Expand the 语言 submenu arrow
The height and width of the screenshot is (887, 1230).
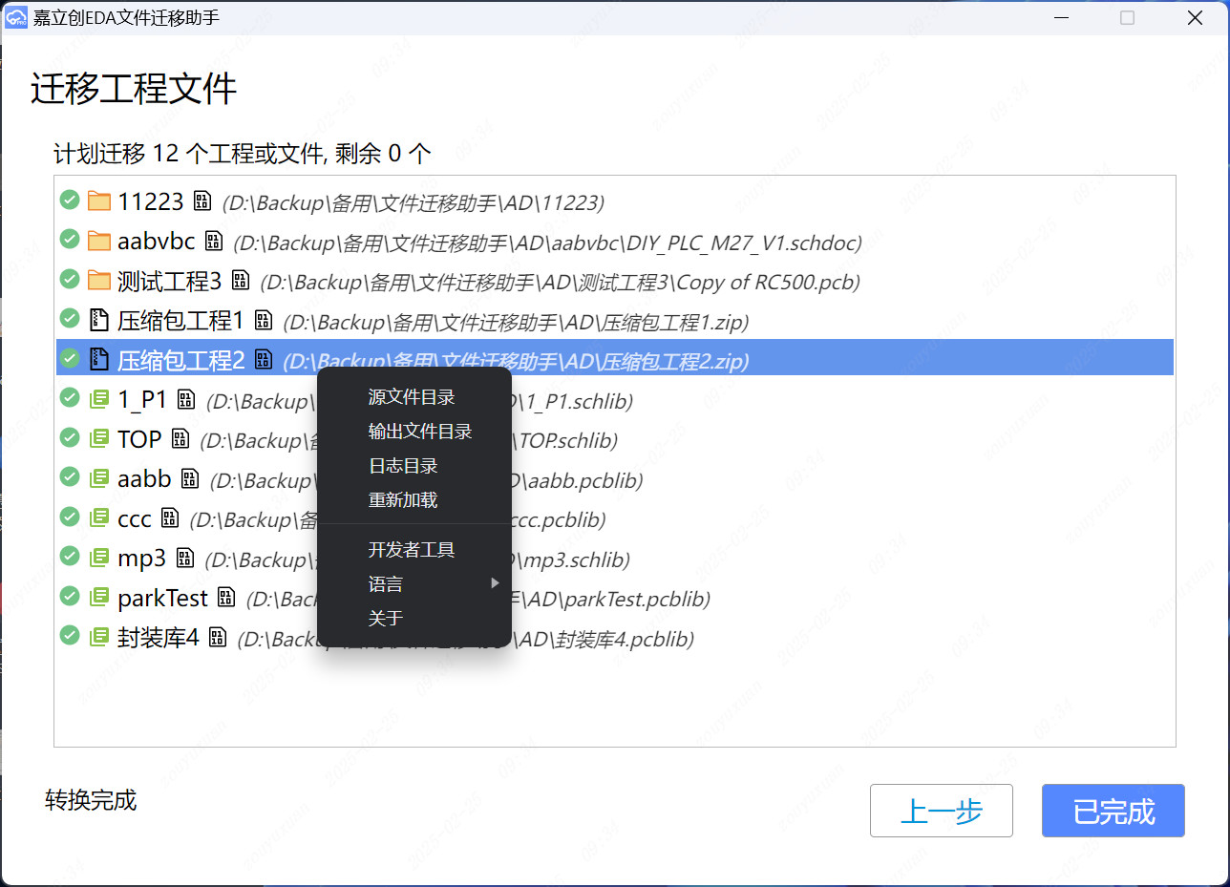[x=495, y=583]
